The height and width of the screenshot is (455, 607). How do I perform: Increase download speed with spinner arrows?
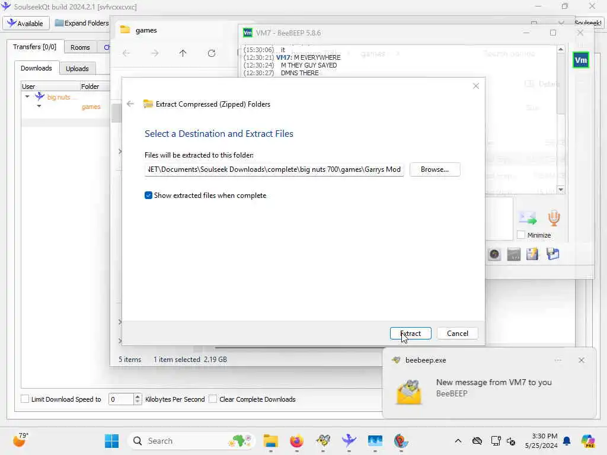coord(138,396)
